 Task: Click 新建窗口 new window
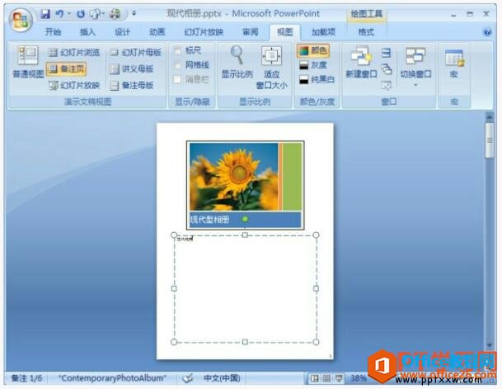[x=361, y=62]
